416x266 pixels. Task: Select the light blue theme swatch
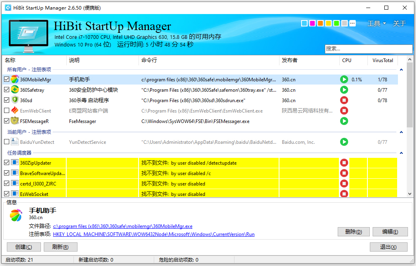304,23
